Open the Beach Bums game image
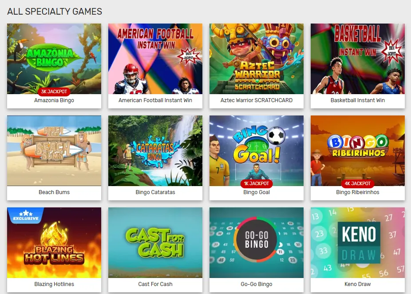The width and height of the screenshot is (411, 294). [x=54, y=151]
